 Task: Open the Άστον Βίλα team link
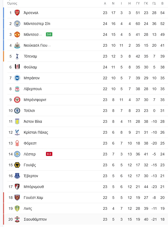click(33, 121)
